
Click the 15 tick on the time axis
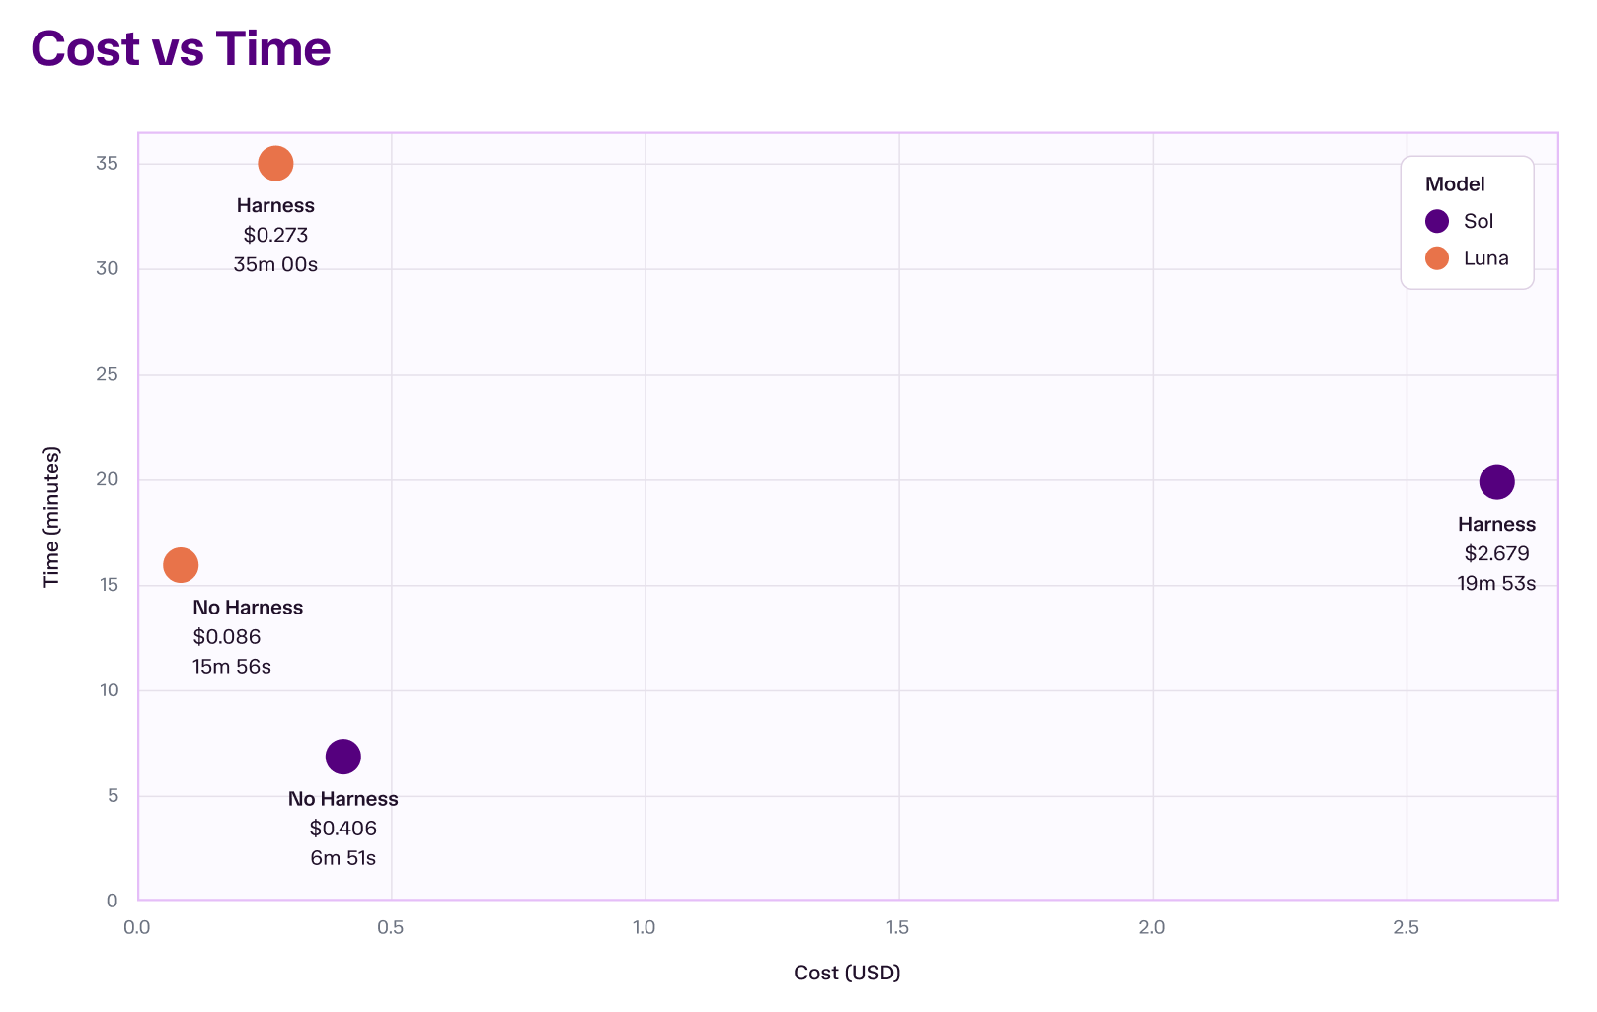pos(109,584)
